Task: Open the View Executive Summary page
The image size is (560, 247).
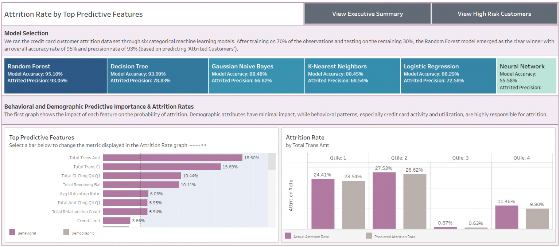Action: coord(367,14)
